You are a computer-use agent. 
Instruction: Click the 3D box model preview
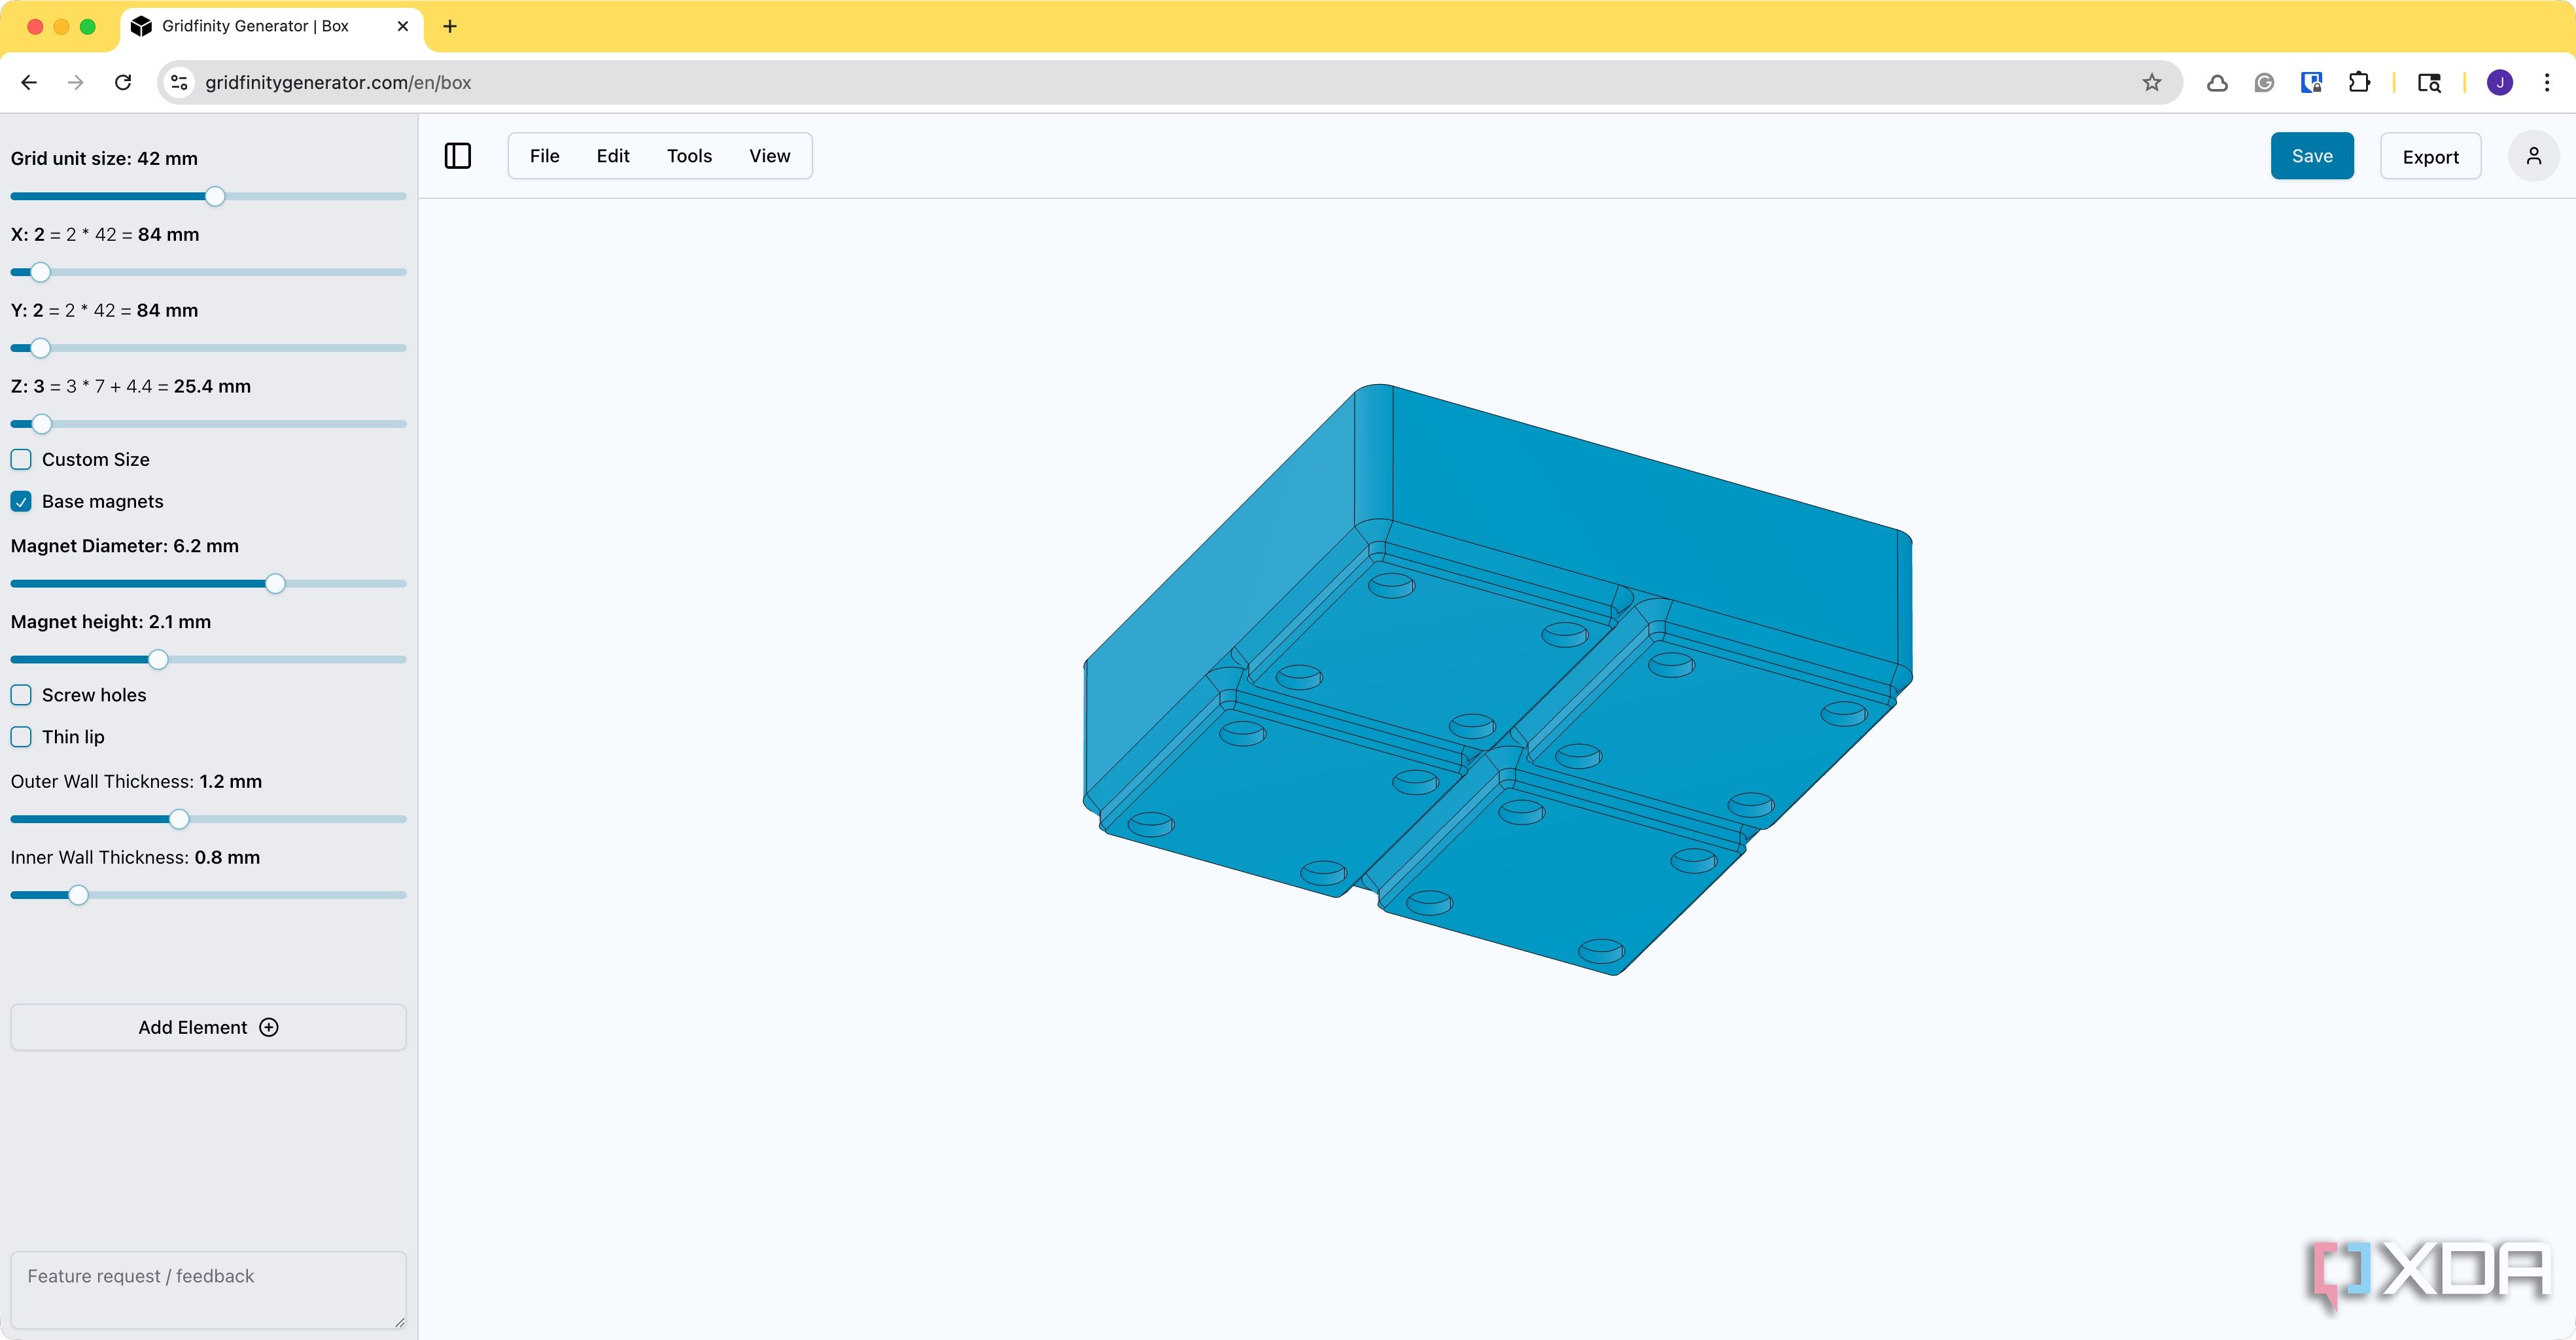coord(1498,680)
